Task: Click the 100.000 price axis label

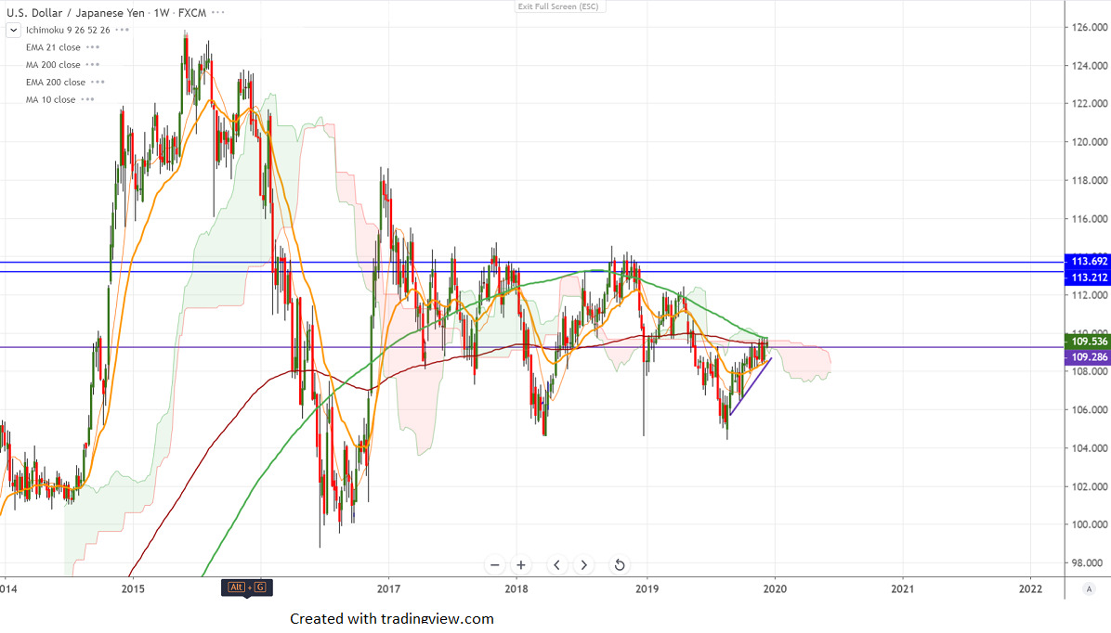Action: click(1089, 524)
